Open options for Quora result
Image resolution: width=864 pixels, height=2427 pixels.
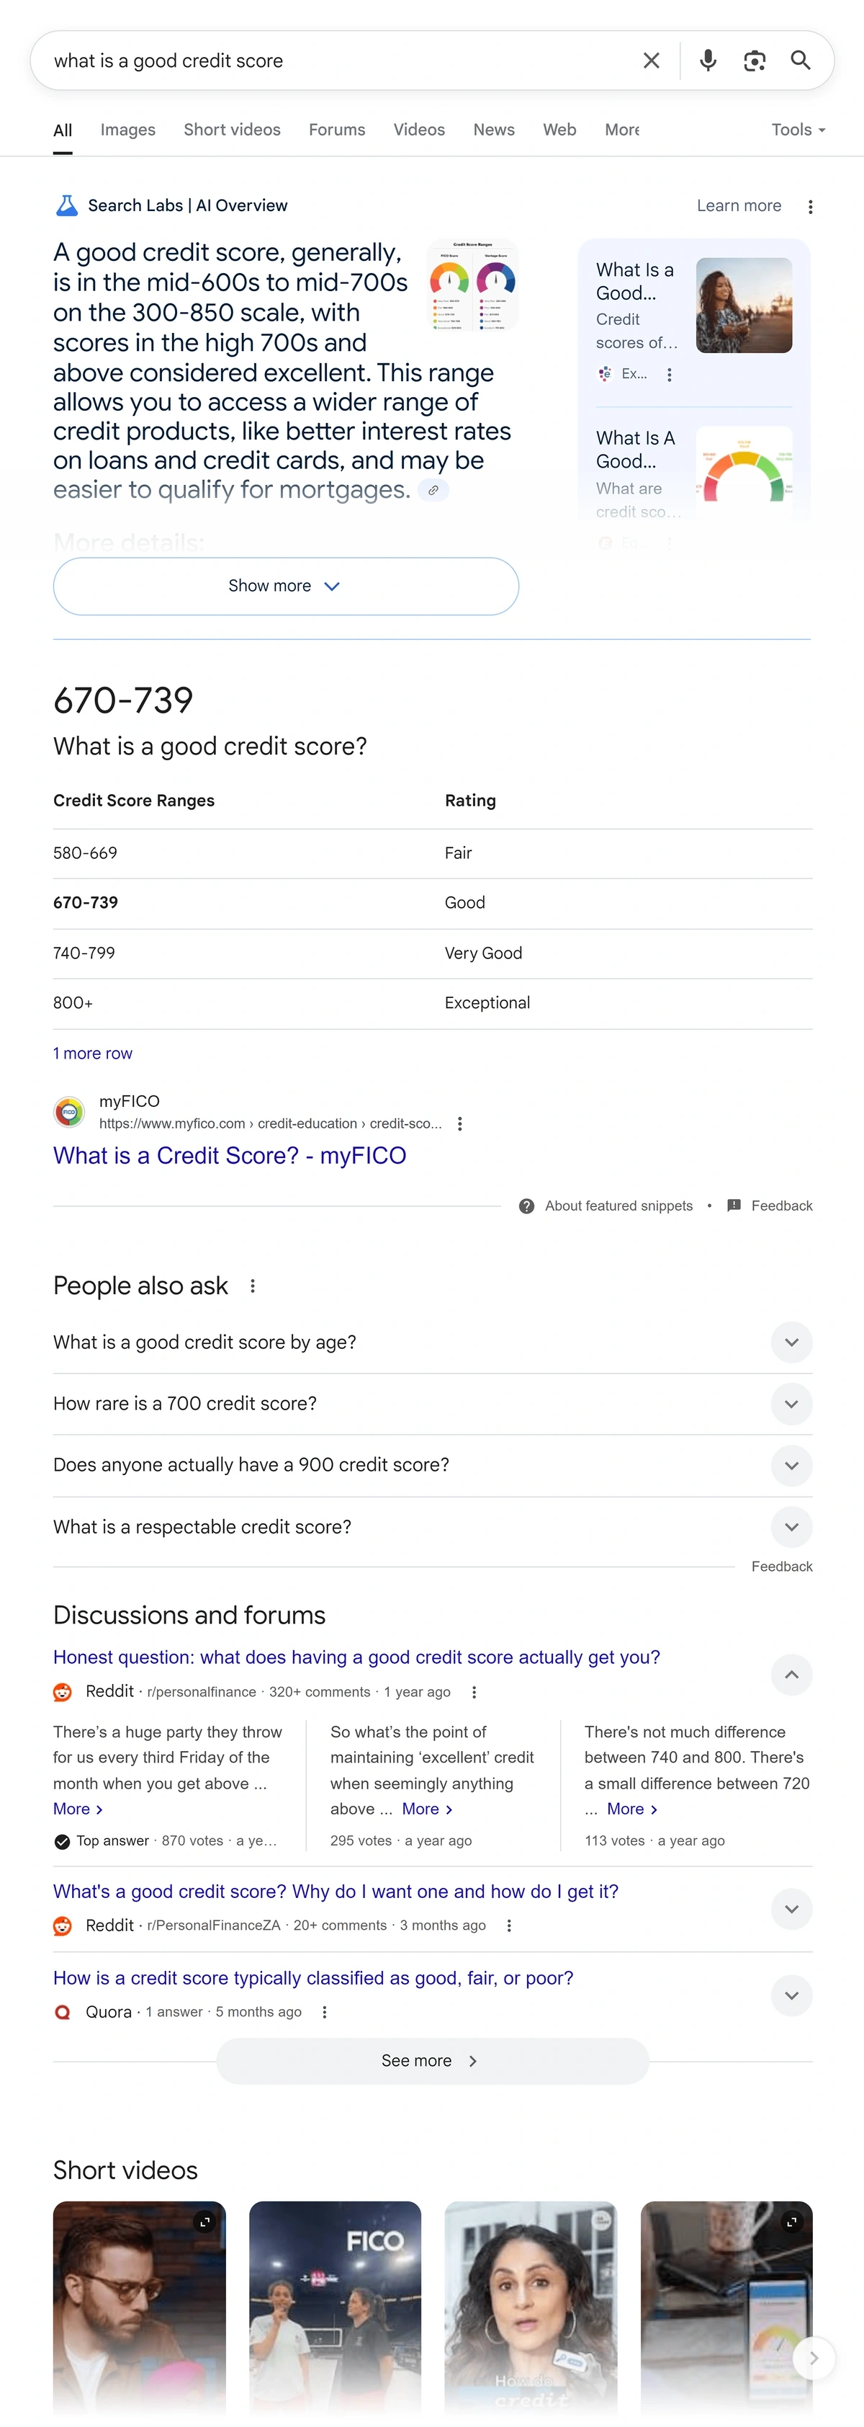click(x=325, y=2013)
